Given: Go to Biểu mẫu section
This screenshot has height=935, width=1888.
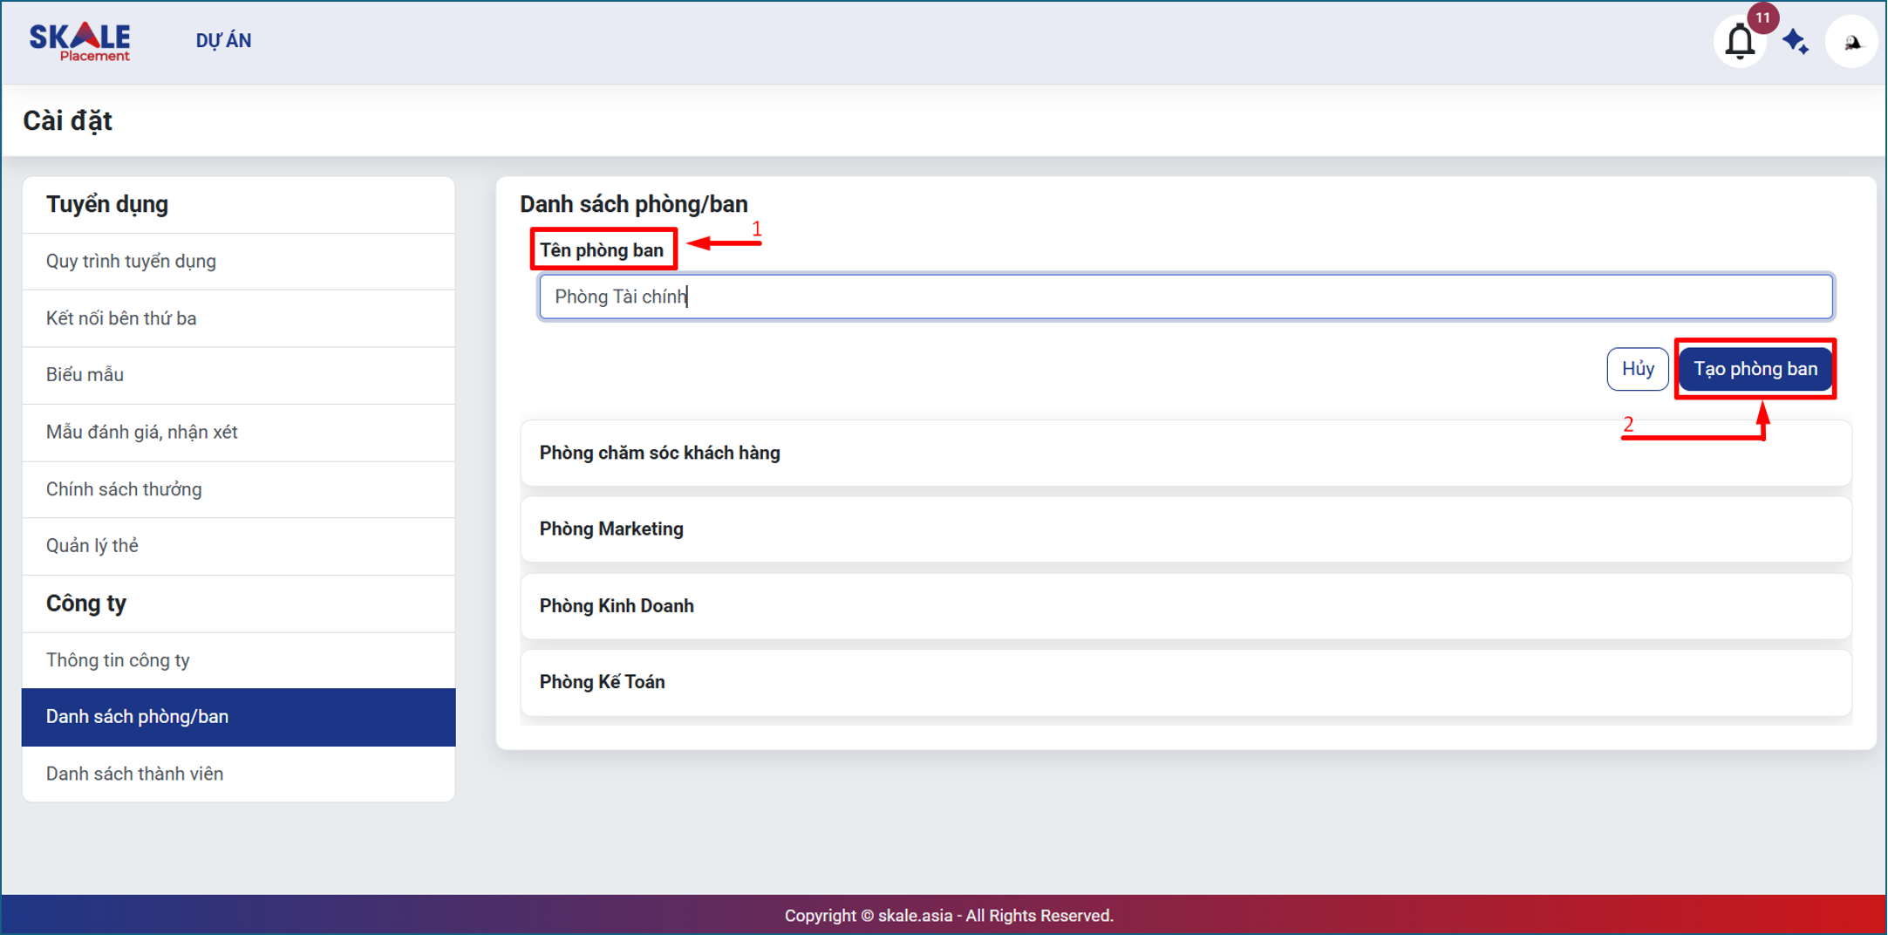Looking at the screenshot, I should tap(85, 375).
